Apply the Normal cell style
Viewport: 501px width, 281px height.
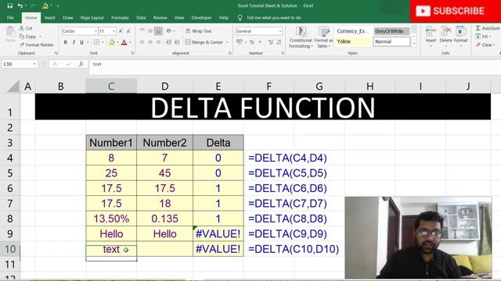pos(391,41)
